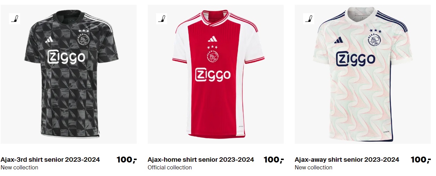Click the Ziggo logo on the red home shirt
Viewport: 436px width, 176px height.
coord(213,74)
